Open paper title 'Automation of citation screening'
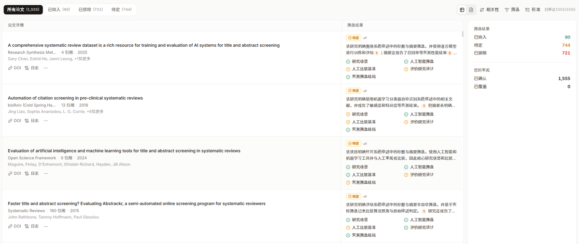The image size is (579, 244). point(75,98)
